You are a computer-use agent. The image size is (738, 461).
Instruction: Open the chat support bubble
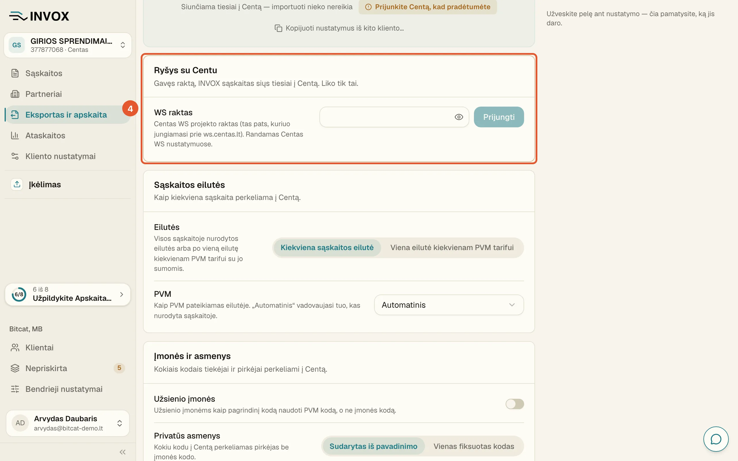[x=716, y=439]
